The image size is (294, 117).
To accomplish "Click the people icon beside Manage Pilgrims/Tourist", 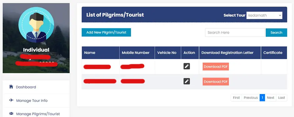I will 11,114.
